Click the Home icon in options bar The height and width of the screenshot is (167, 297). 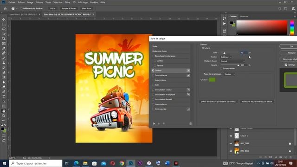click(x=5, y=8)
